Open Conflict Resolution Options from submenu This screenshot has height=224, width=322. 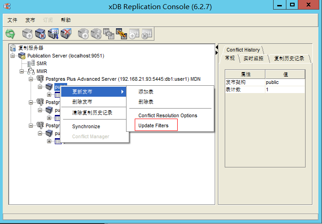170,115
